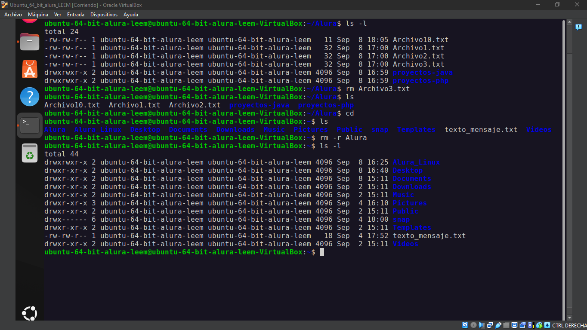Click the terminal cursor at the last prompt
This screenshot has height=330, width=587.
pyautogui.click(x=322, y=252)
